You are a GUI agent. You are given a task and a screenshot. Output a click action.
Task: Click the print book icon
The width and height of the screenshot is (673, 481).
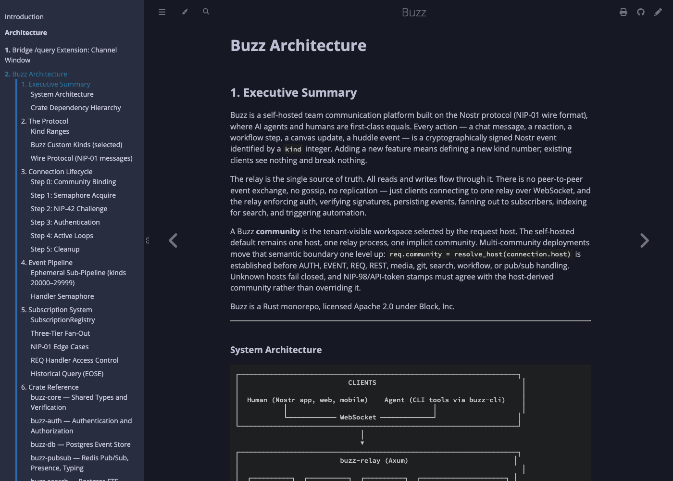point(623,12)
